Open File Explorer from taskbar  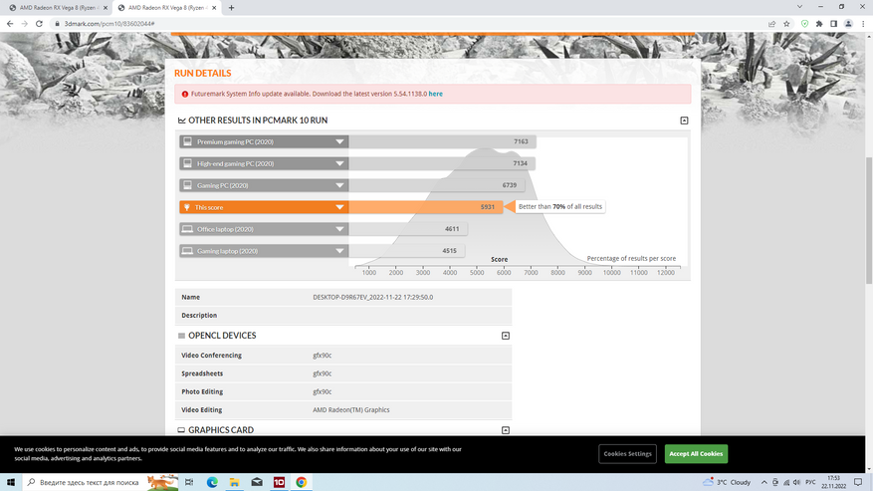click(x=234, y=482)
